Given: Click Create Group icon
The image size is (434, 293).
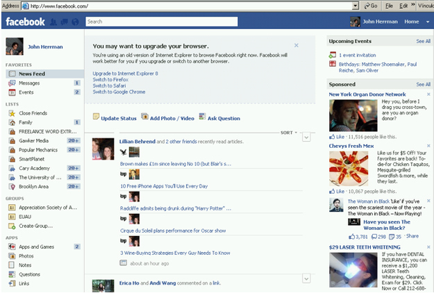Looking at the screenshot, I should [12, 226].
